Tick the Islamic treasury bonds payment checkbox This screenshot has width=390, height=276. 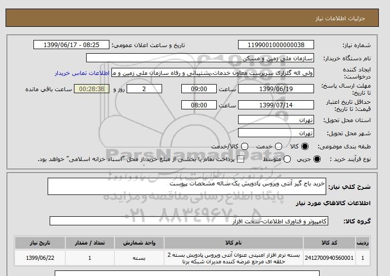[x=241, y=160]
